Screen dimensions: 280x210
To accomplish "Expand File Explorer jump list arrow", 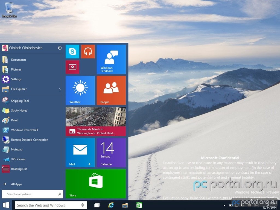I will point(60,89).
